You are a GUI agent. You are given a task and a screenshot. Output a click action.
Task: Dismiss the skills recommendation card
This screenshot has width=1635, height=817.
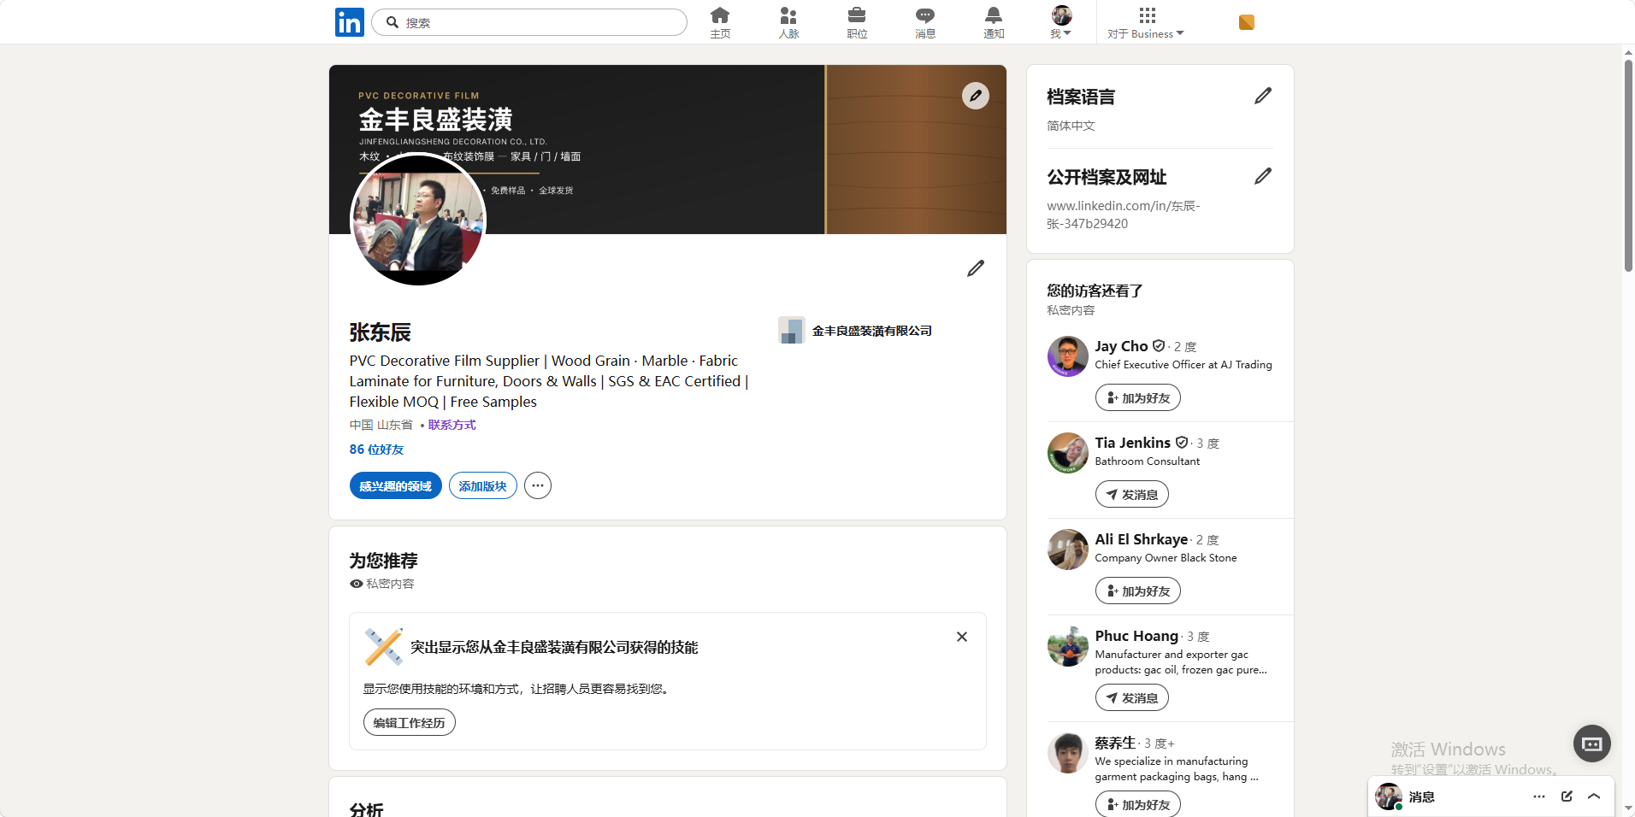pyautogui.click(x=962, y=637)
